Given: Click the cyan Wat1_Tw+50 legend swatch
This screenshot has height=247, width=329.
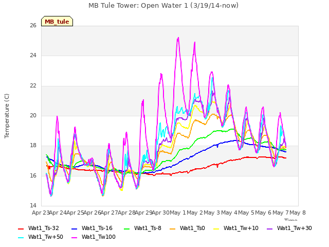Looking at the screenshot, I should (21, 238).
